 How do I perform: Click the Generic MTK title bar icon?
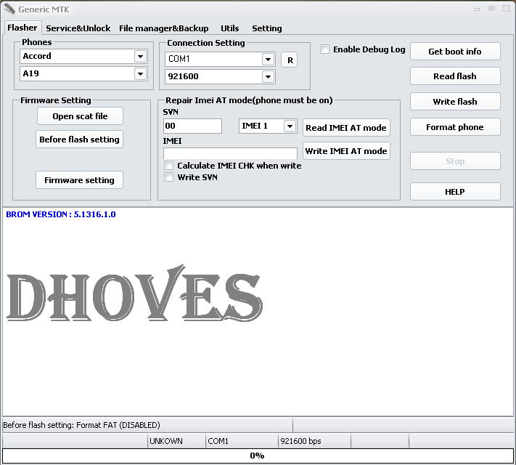[x=9, y=9]
